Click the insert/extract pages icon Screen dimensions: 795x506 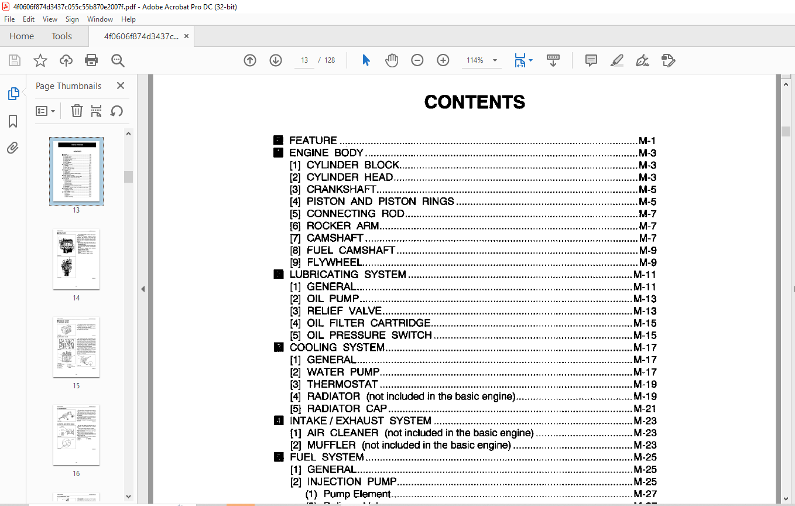pos(97,111)
